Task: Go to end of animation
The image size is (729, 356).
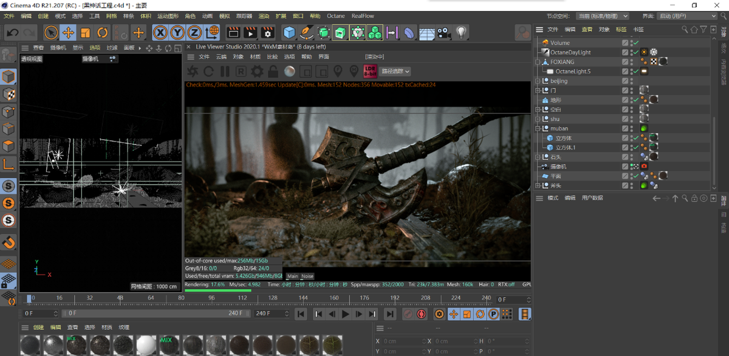Action: coord(390,314)
